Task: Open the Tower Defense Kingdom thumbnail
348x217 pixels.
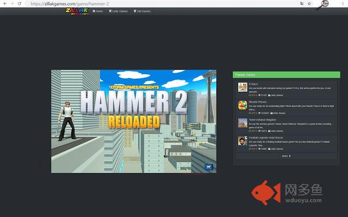Action: 243,123
